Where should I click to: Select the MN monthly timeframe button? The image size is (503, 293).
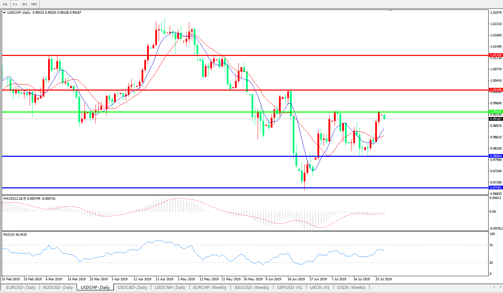click(x=34, y=4)
